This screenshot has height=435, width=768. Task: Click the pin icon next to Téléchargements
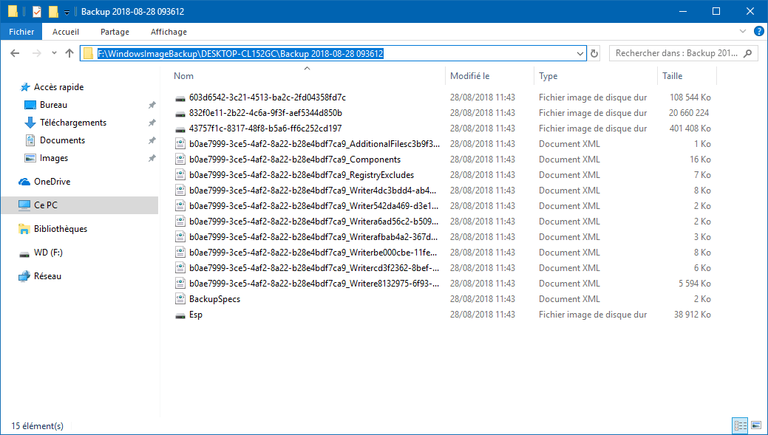click(152, 123)
